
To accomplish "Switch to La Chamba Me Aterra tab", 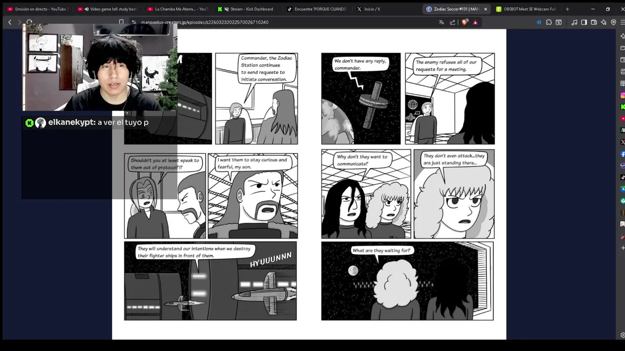I will pos(178,9).
